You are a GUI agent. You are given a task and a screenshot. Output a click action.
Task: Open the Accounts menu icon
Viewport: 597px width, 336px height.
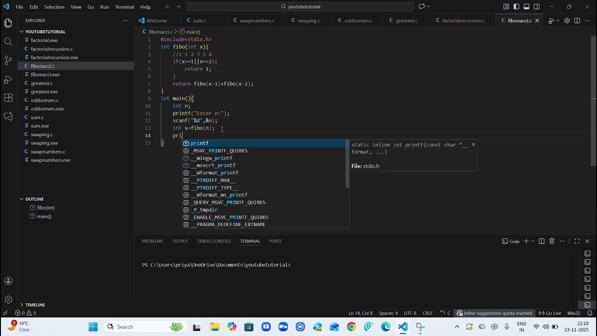(x=8, y=281)
